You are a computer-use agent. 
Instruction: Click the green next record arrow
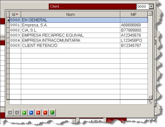coord(24,113)
